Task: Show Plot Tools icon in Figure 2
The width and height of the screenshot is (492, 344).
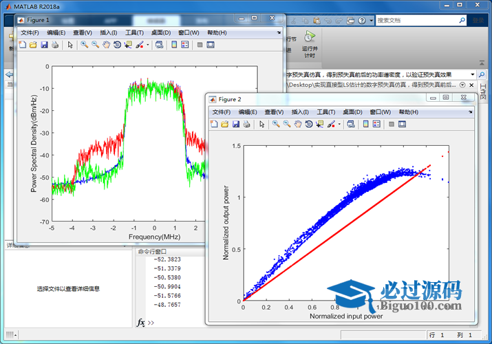Action: pyautogui.click(x=403, y=124)
